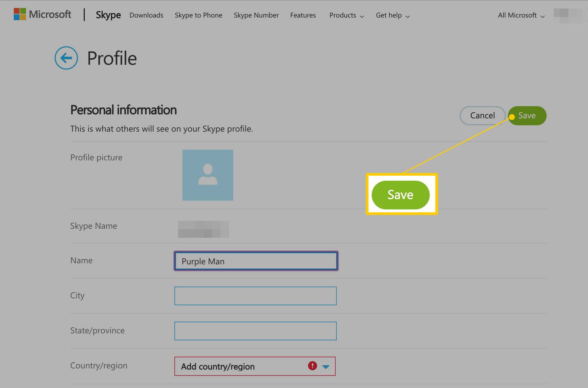Expand the All Microsoft menu
The height and width of the screenshot is (388, 588).
(x=521, y=15)
